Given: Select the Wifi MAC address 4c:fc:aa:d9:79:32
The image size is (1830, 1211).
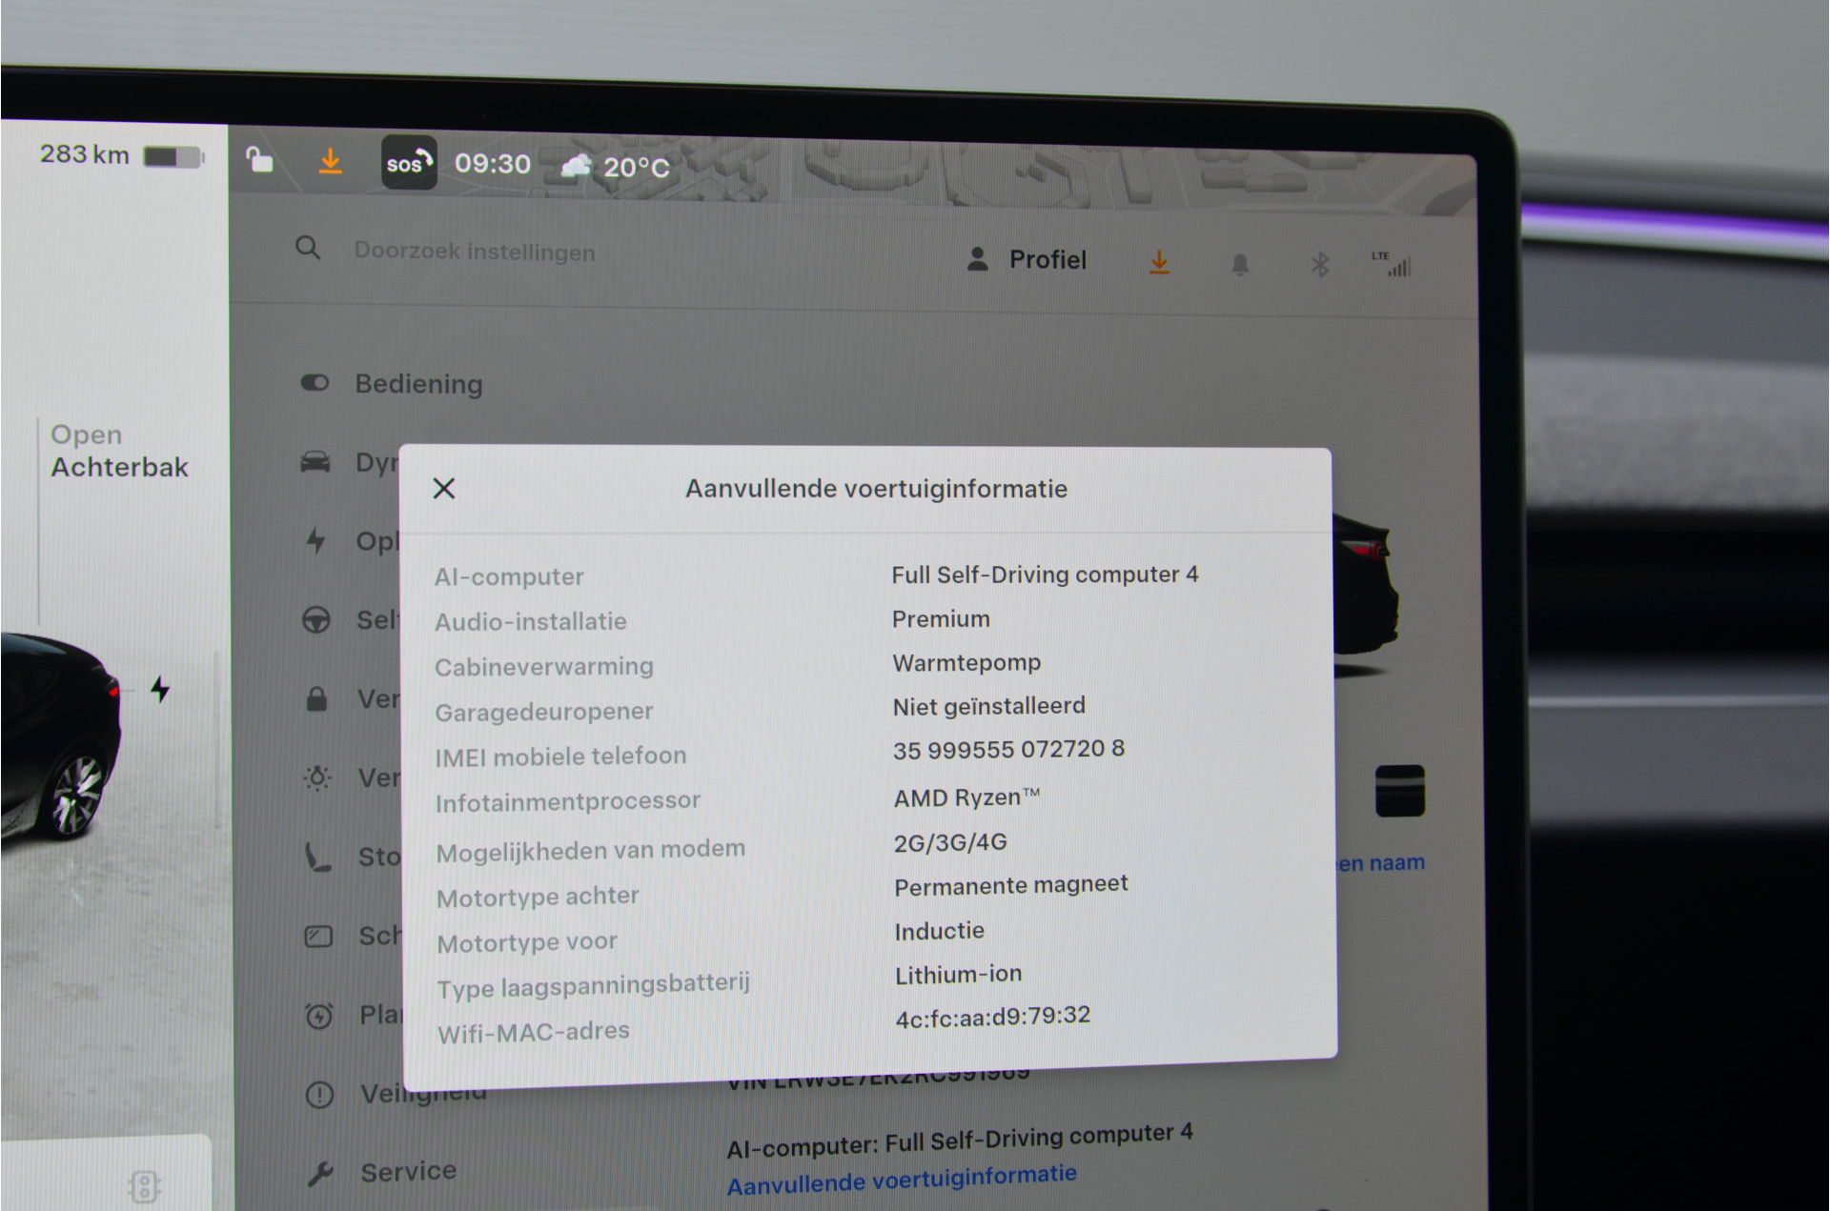Looking at the screenshot, I should pyautogui.click(x=993, y=1017).
